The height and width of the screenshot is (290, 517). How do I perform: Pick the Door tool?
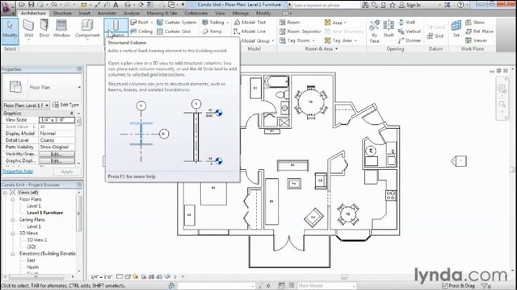44,29
